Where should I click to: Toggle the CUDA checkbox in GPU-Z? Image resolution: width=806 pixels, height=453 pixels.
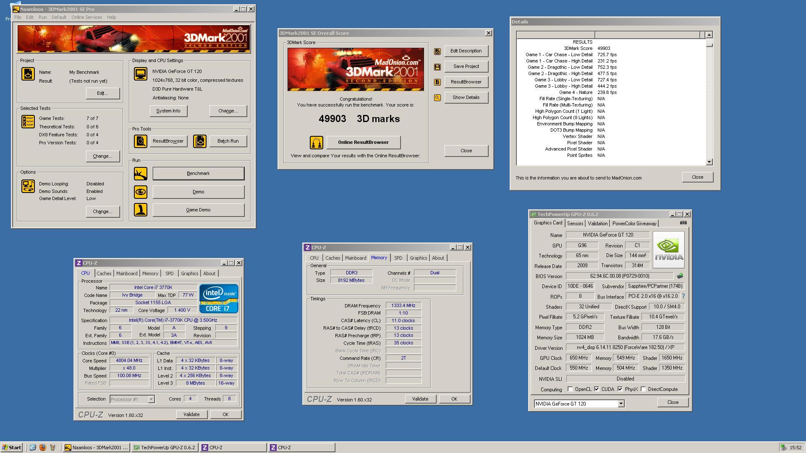597,389
